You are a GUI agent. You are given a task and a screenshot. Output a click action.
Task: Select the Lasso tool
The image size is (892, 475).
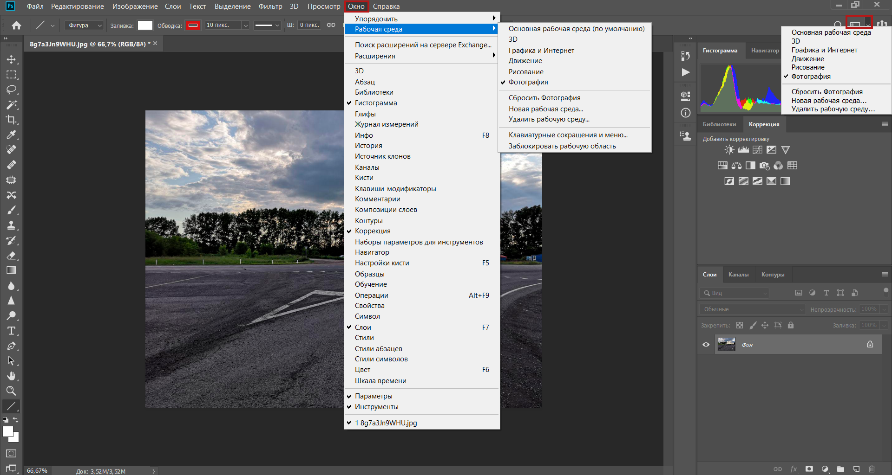[x=11, y=90]
